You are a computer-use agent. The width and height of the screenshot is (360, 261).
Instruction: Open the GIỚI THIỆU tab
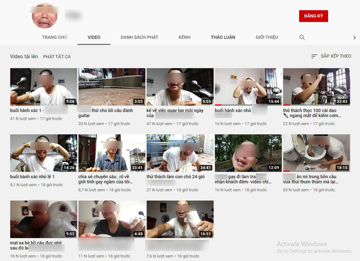pyautogui.click(x=267, y=37)
